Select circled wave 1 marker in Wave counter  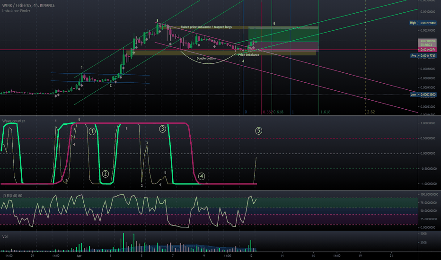pos(92,131)
